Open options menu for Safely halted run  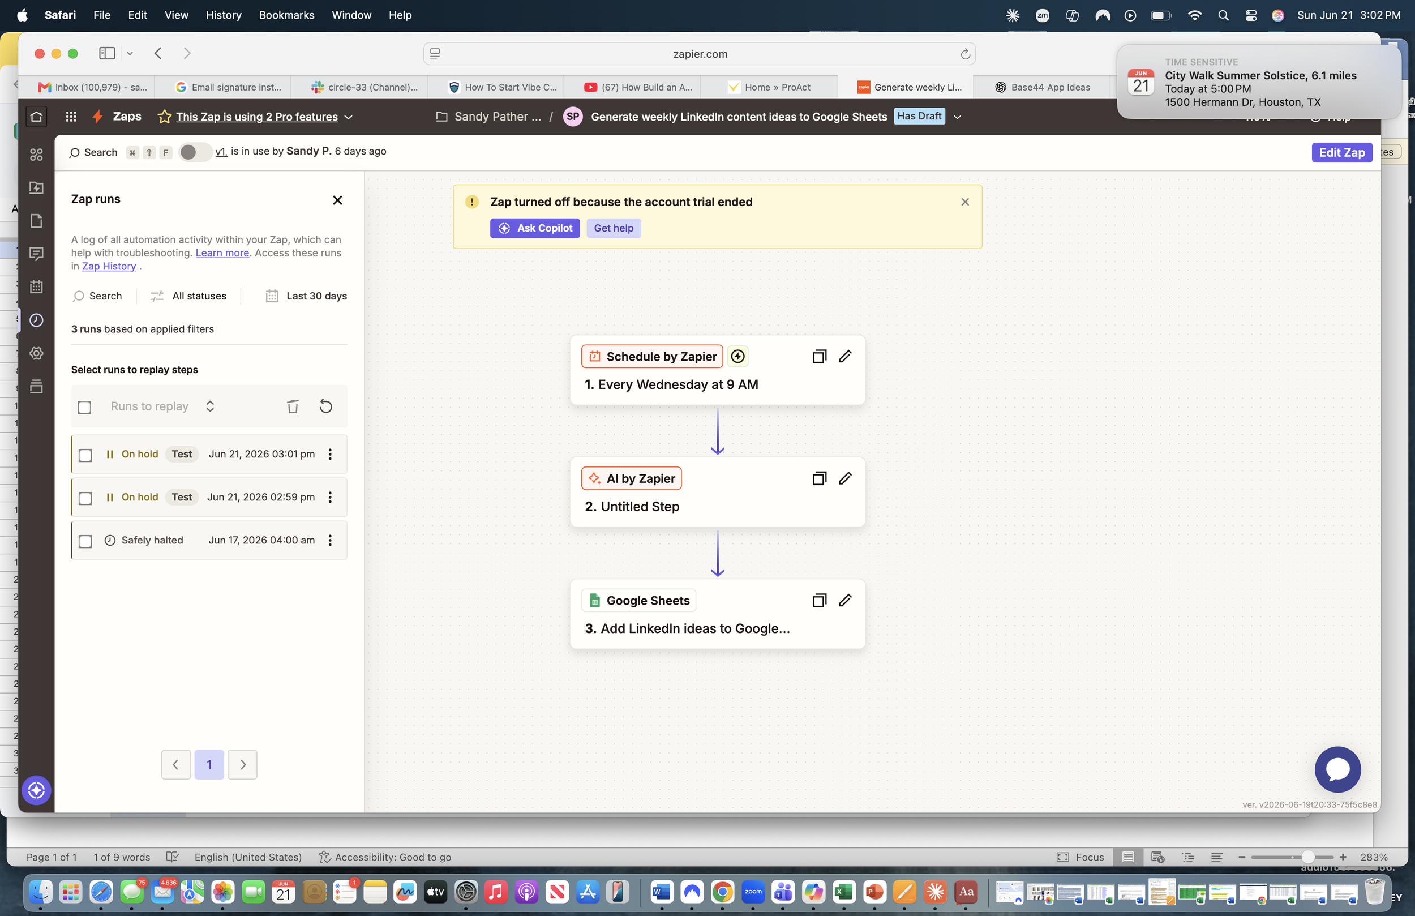330,540
